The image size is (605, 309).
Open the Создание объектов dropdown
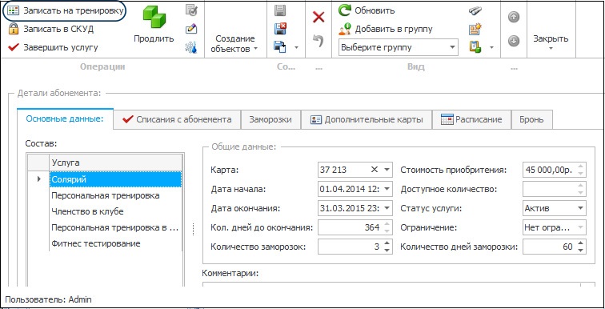click(x=234, y=43)
